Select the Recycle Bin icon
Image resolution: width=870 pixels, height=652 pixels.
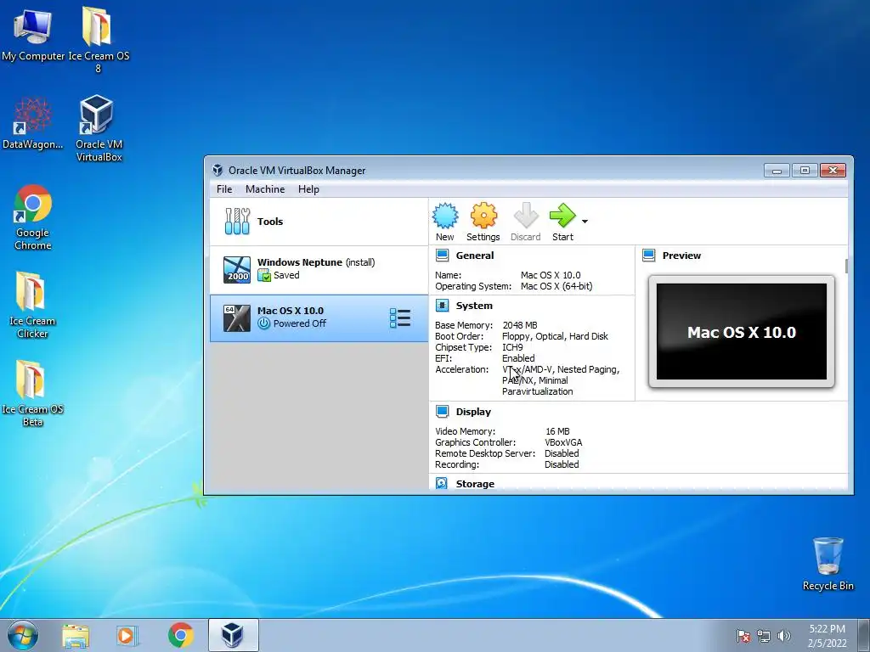pyautogui.click(x=828, y=564)
